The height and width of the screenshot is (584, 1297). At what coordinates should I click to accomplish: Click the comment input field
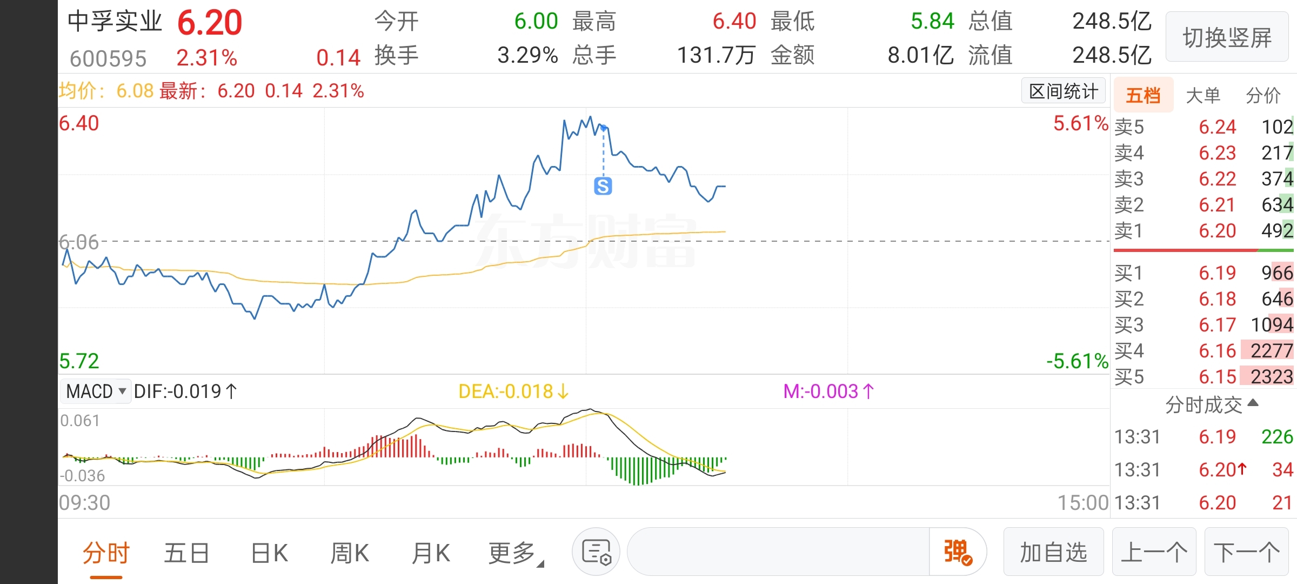(778, 552)
